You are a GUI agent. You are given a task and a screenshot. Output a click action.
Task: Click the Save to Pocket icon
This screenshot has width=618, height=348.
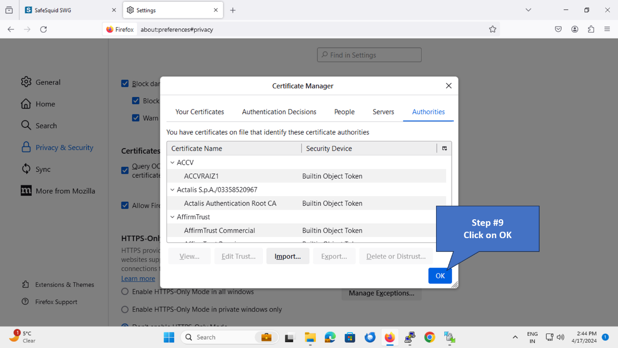click(558, 29)
